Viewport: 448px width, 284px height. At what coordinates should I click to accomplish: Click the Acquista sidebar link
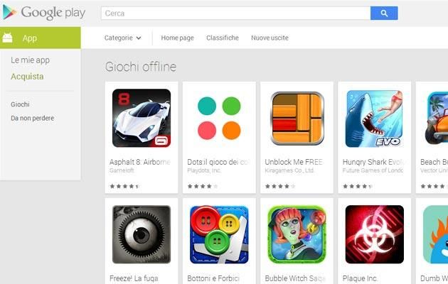coord(27,77)
